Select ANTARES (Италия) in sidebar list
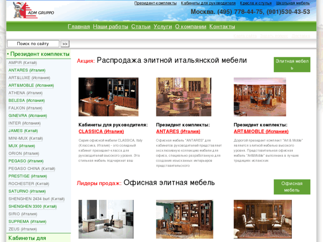323x242 pixels. tap(27, 70)
